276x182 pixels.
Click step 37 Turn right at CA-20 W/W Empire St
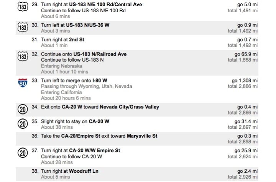[x=137, y=156]
